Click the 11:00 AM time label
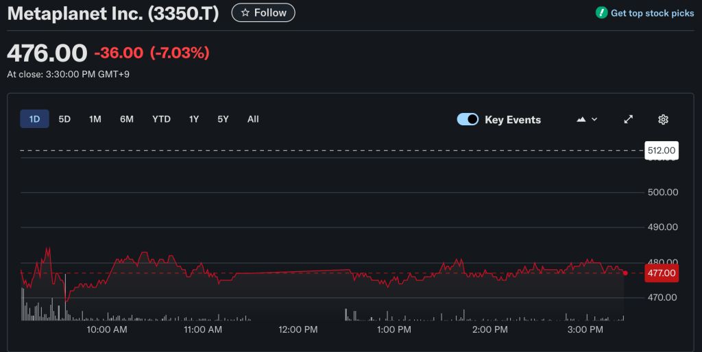This screenshot has height=352, width=702. (203, 329)
